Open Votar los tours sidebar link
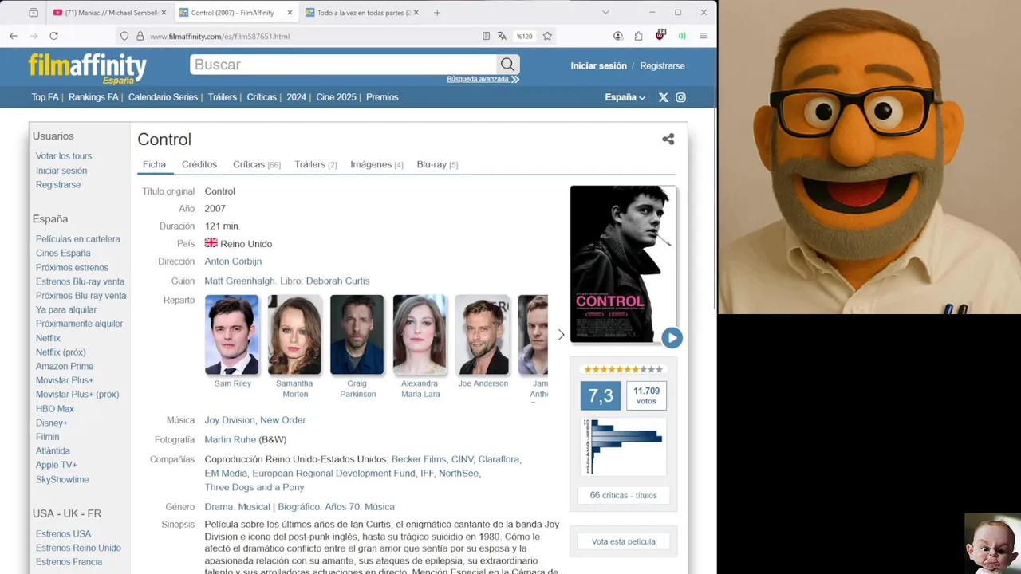1021x574 pixels. [x=64, y=156]
